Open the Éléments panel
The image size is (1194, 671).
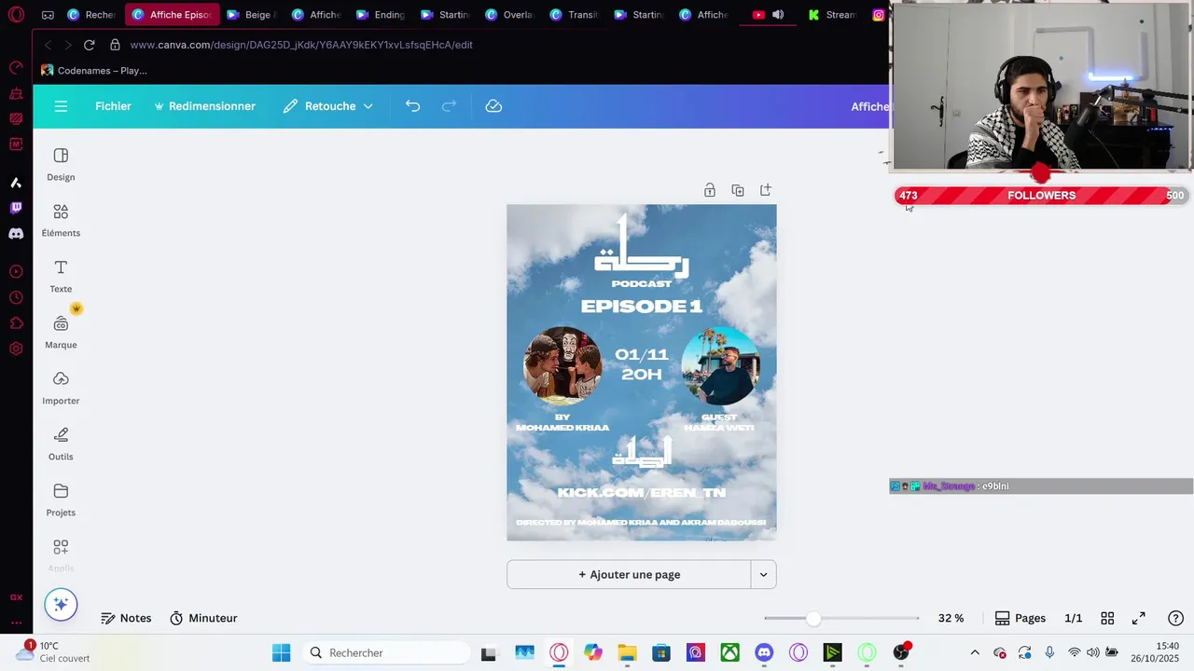click(61, 221)
